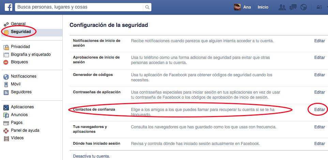Focus the Busca personas search field
Image resolution: width=328 pixels, height=160 pixels.
coord(79,7)
